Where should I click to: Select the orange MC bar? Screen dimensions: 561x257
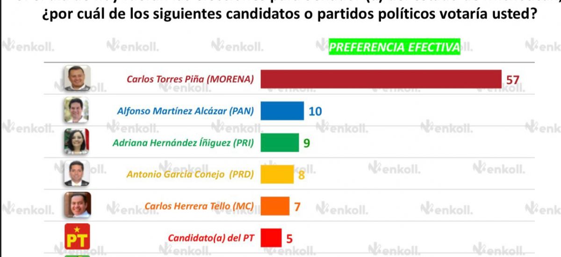click(x=275, y=206)
